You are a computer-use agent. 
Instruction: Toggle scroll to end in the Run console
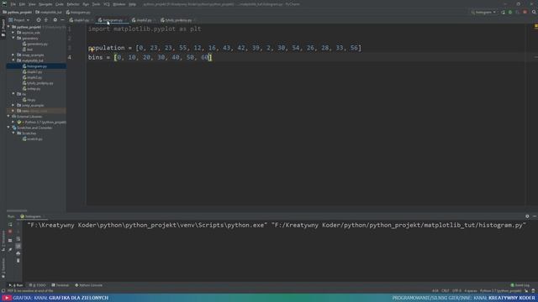pyautogui.click(x=18, y=246)
